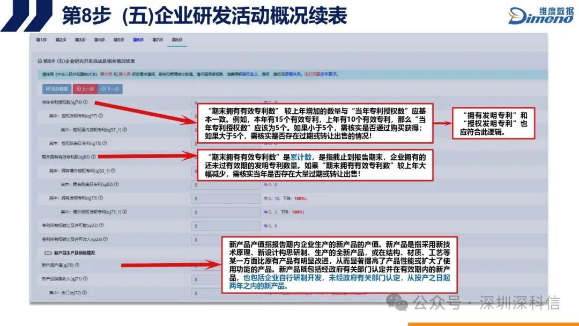Open help icon for 期末拥有有效专利数(qj83)
579x326 pixels.
(93, 157)
